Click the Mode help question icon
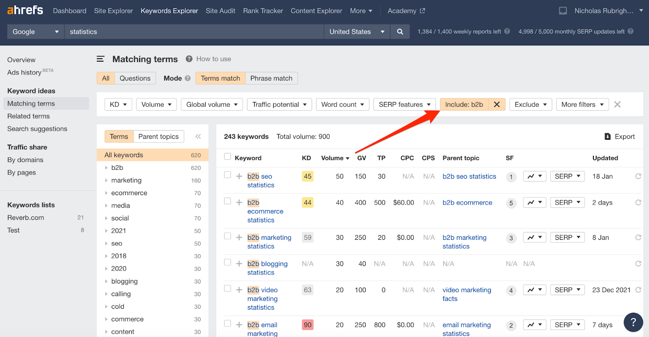This screenshot has height=337, width=649. point(187,78)
